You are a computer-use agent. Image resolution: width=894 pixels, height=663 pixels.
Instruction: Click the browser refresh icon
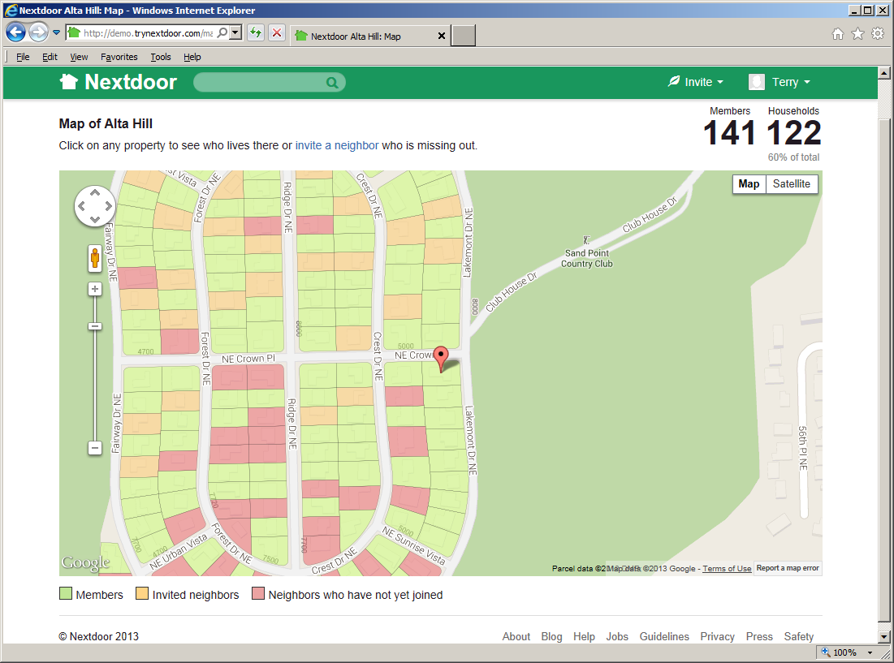(x=255, y=34)
